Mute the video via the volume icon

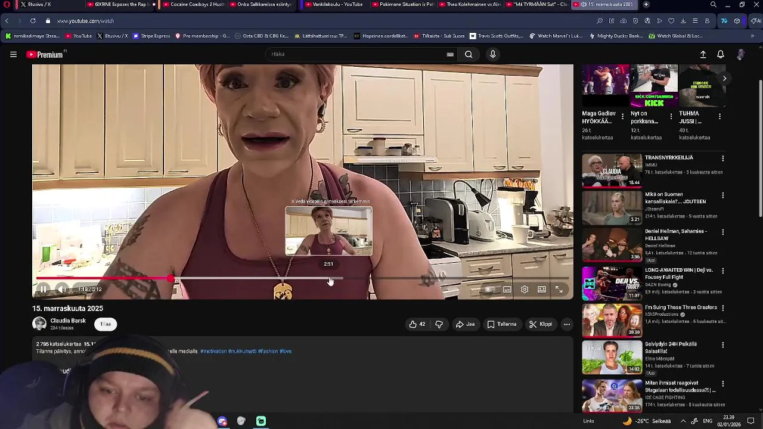[61, 290]
